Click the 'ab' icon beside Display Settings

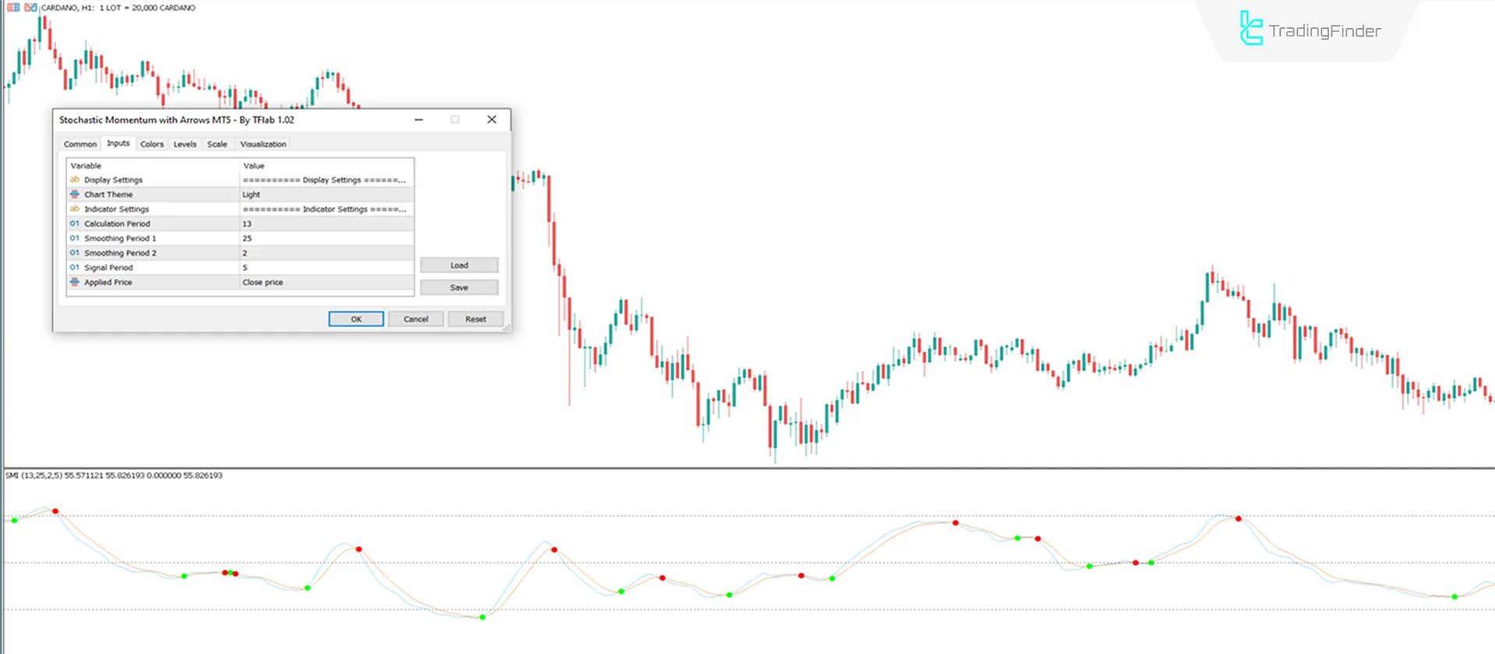(x=75, y=180)
